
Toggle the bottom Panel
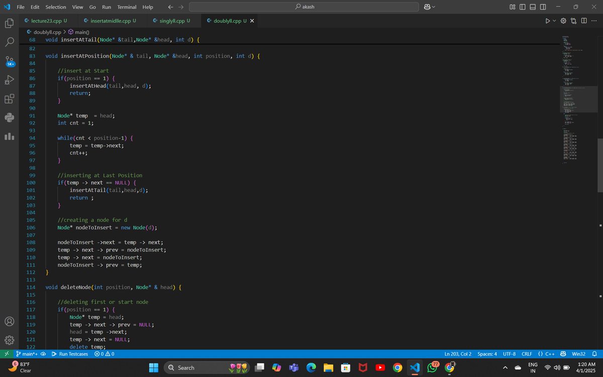point(533,7)
